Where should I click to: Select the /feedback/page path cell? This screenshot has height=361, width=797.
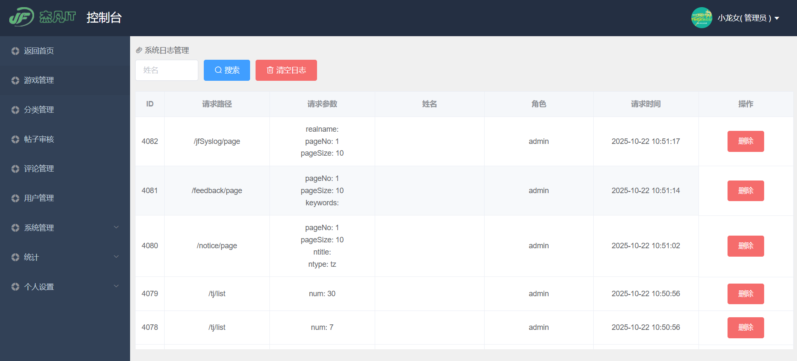tap(217, 191)
